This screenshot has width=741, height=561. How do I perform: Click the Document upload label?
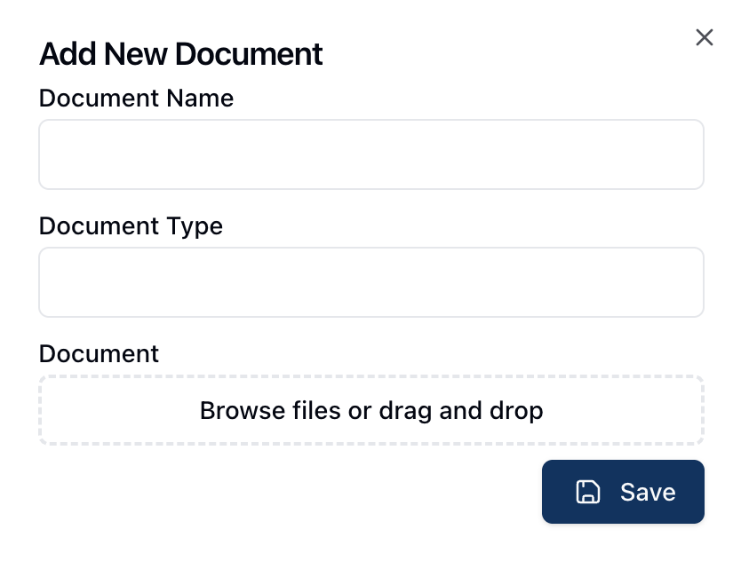(x=100, y=353)
